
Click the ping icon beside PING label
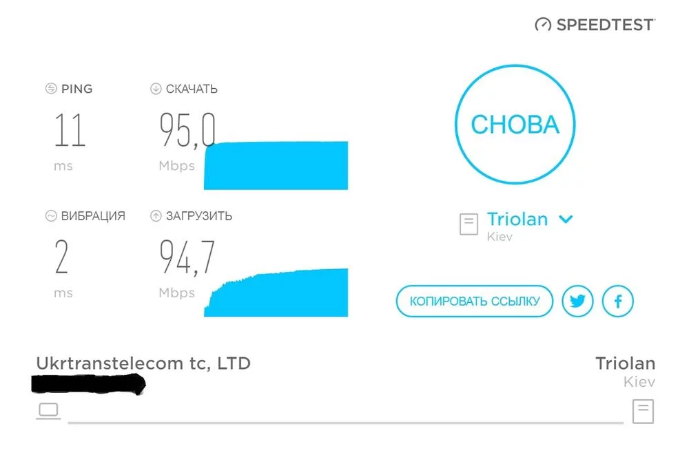(50, 89)
